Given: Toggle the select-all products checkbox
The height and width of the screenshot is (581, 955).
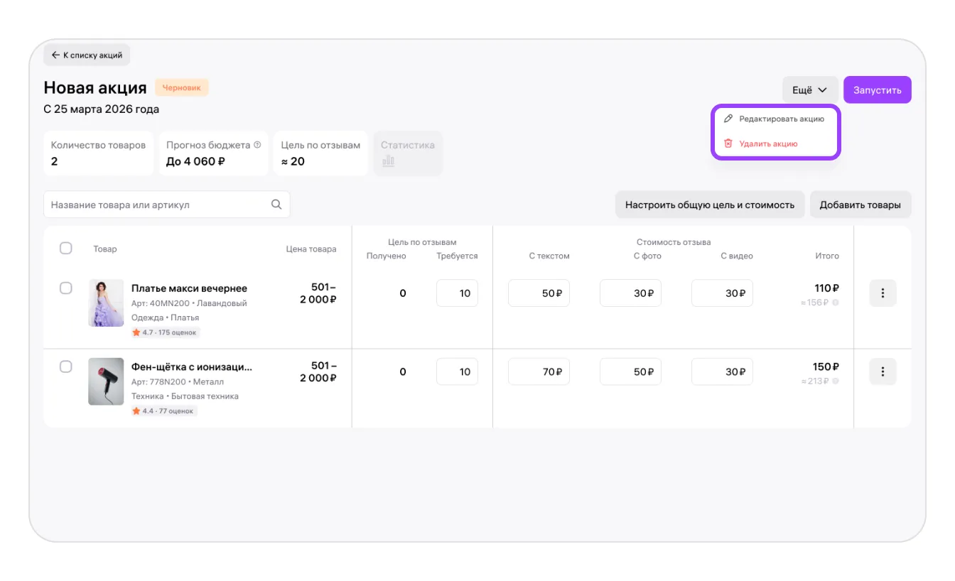Looking at the screenshot, I should 66,248.
